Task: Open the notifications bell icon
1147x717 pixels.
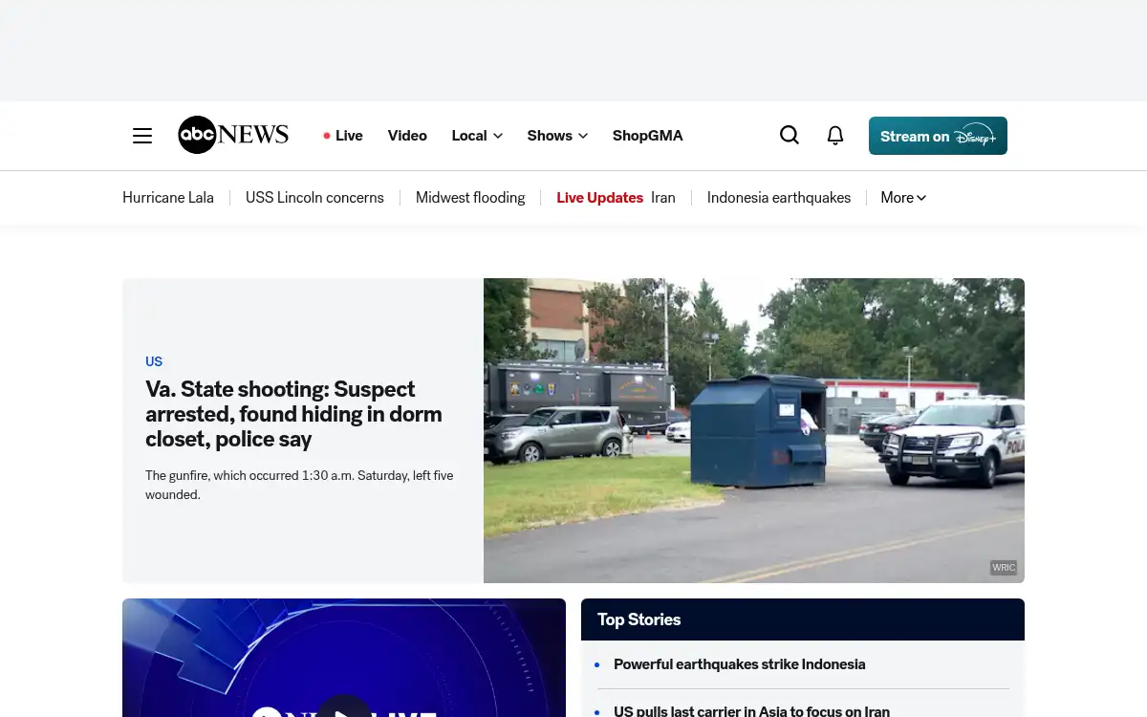Action: [835, 136]
